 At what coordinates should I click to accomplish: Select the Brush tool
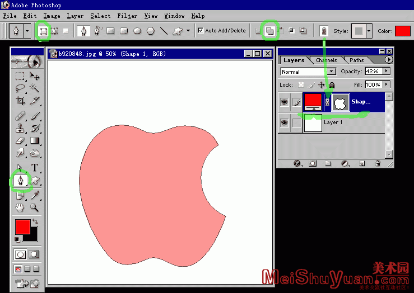coord(35,116)
